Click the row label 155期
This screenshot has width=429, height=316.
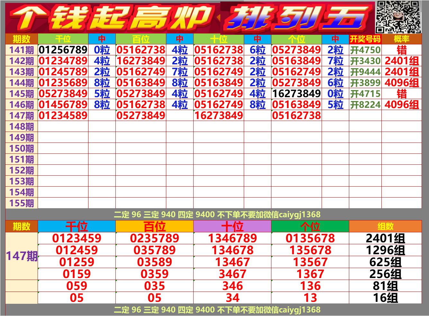click(x=22, y=203)
